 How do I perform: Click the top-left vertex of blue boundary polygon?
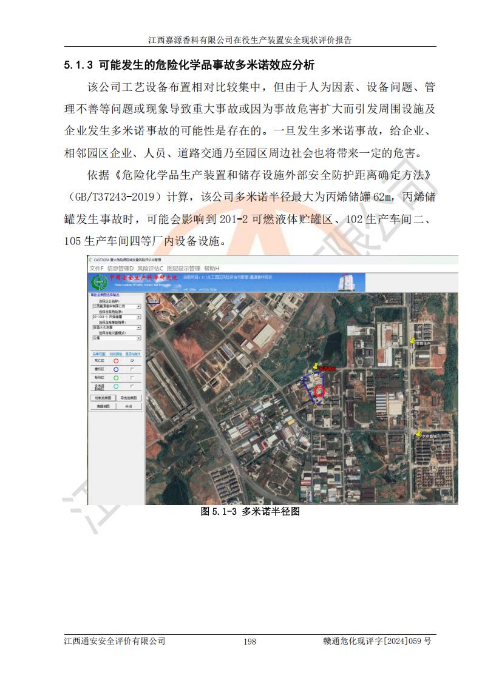click(x=302, y=378)
